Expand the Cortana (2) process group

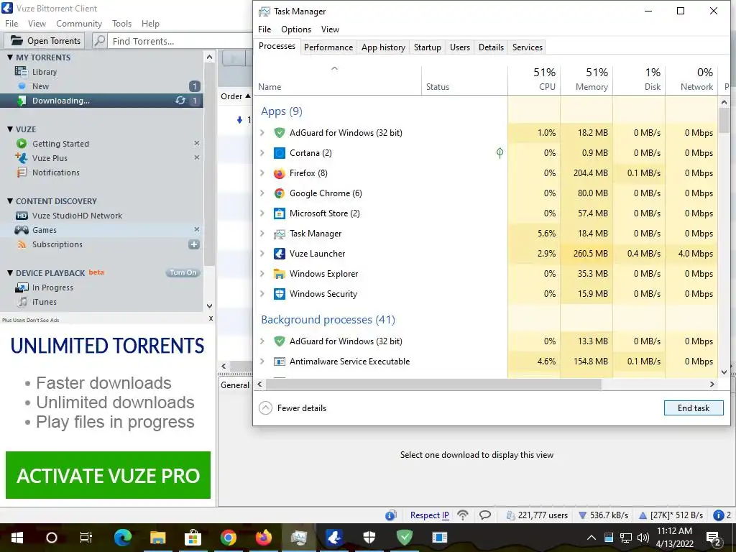pyautogui.click(x=262, y=153)
